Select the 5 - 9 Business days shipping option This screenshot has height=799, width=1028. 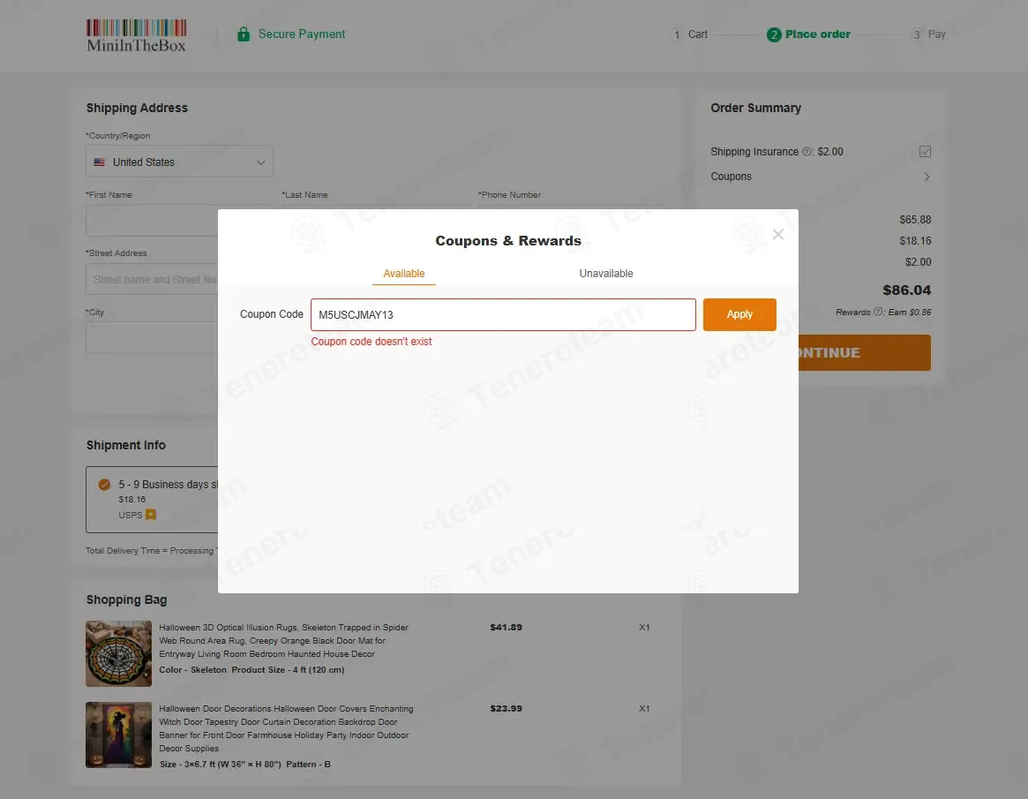point(104,485)
